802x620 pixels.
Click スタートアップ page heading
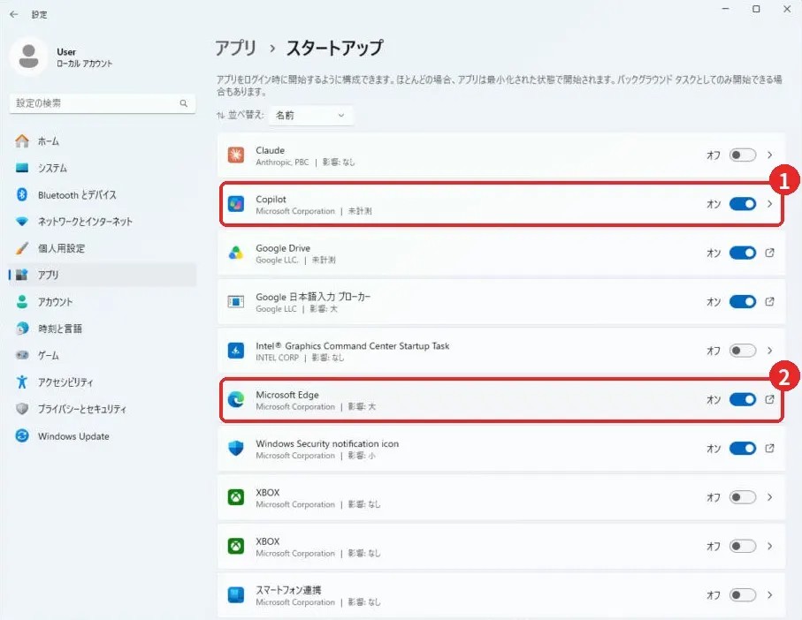tap(334, 48)
